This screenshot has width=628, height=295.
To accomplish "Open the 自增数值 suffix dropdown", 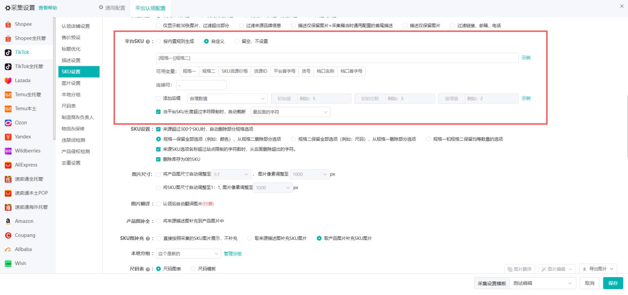I will click(227, 99).
